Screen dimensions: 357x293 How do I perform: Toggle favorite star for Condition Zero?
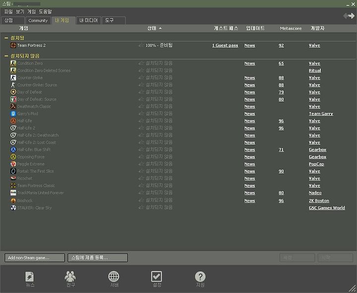pyautogui.click(x=141, y=63)
